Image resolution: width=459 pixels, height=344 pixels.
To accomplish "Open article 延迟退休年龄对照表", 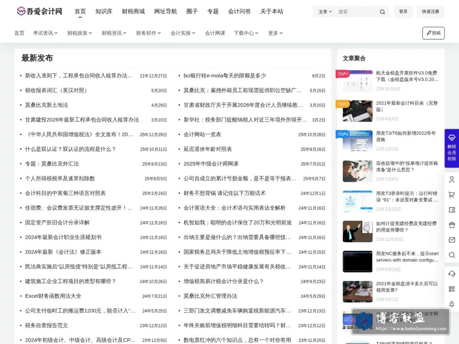I will tap(208, 149).
